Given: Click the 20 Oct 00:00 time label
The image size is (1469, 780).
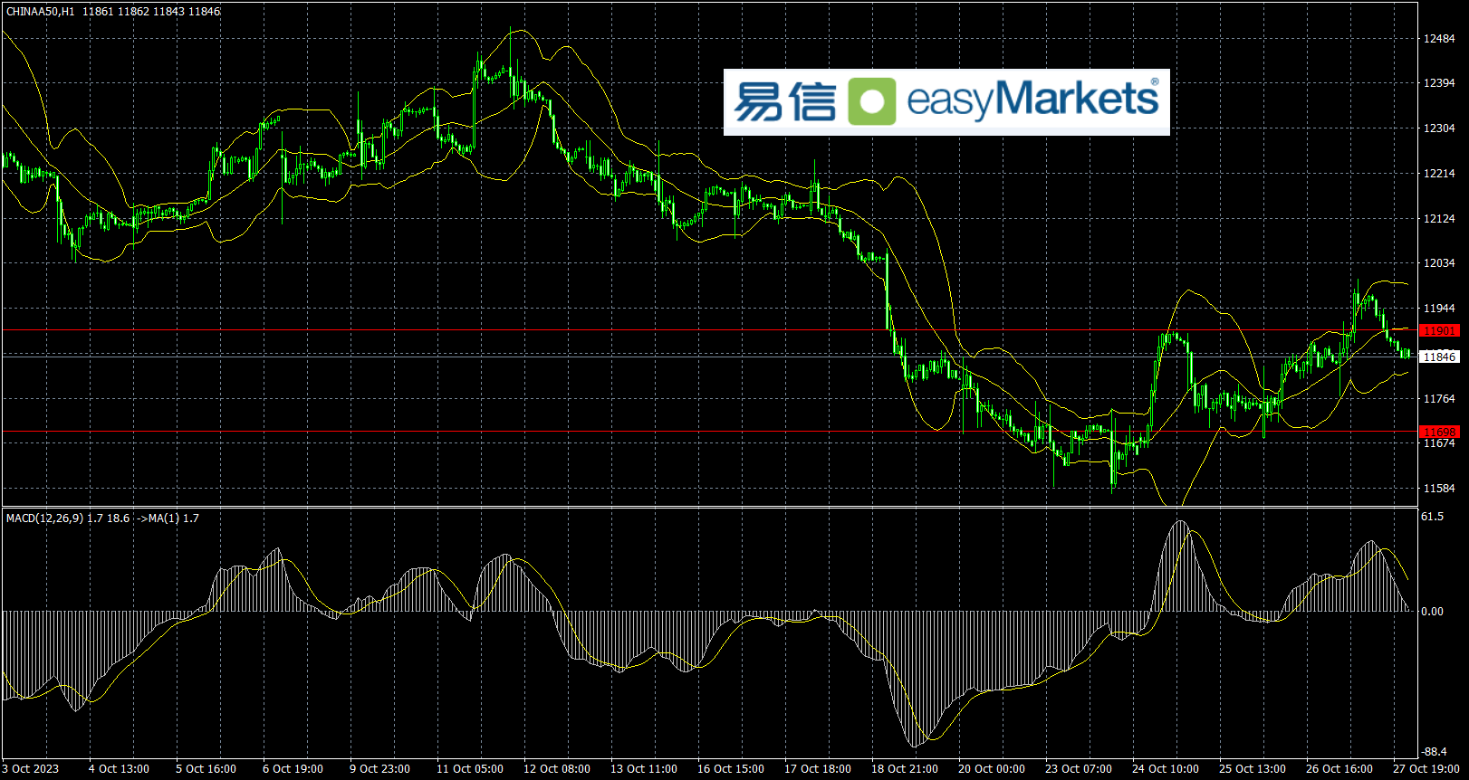Looking at the screenshot, I should (992, 769).
